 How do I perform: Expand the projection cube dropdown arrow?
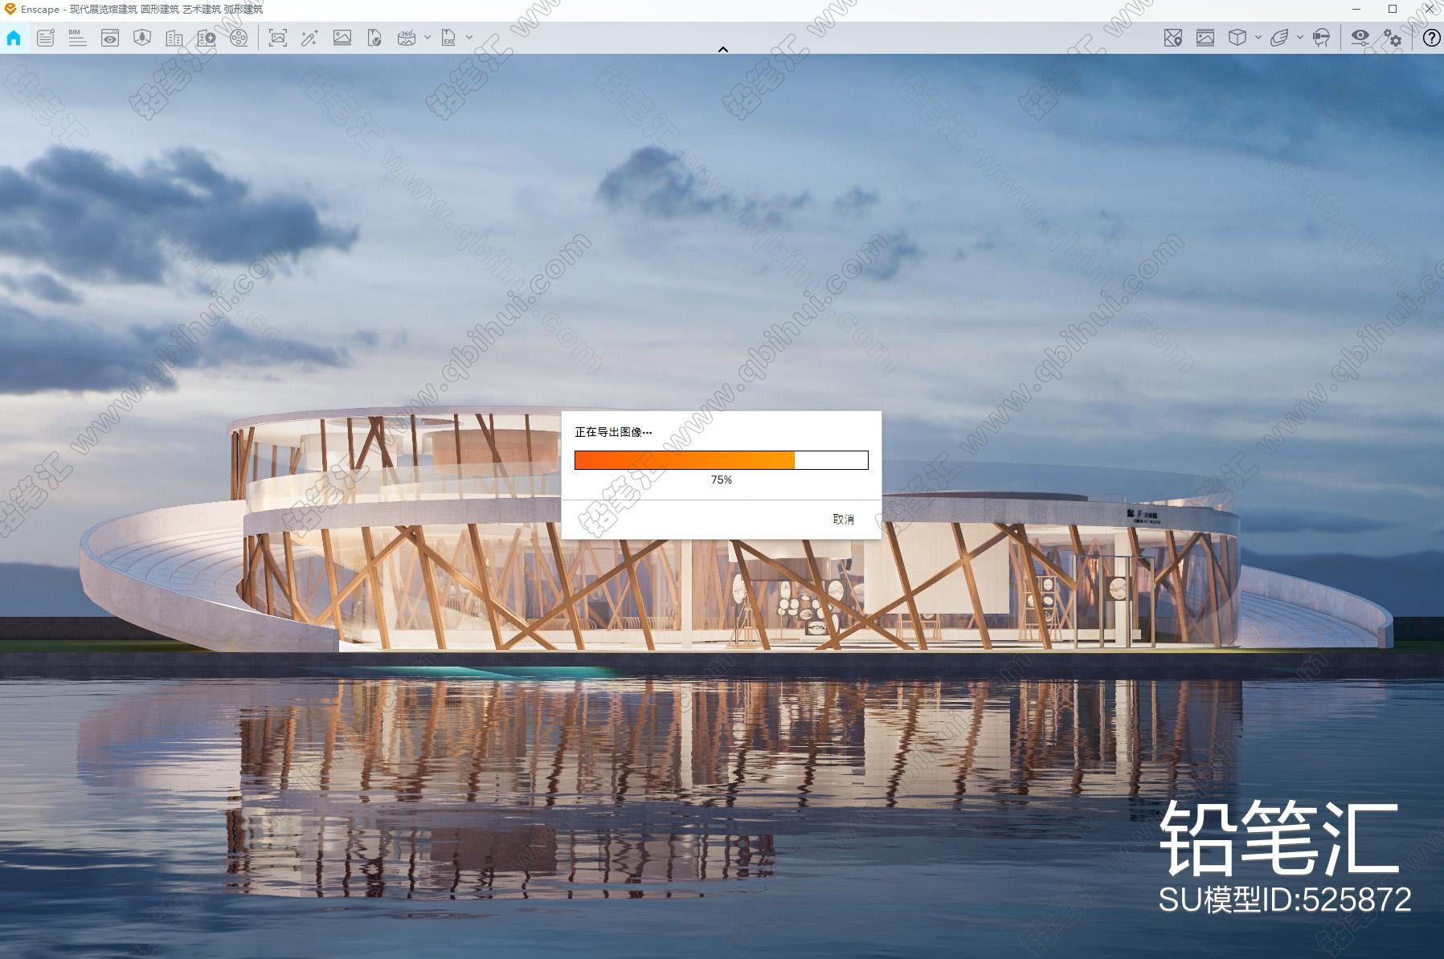coord(1258,38)
